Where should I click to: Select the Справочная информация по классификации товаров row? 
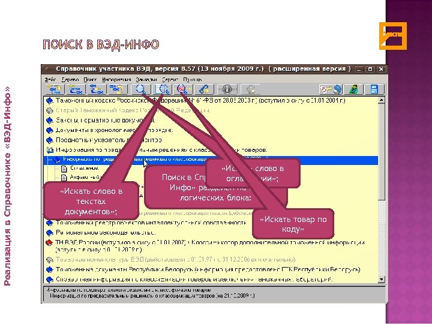(194, 280)
